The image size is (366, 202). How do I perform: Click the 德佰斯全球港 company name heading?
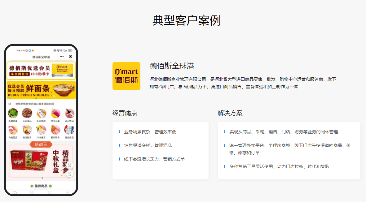pyautogui.click(x=172, y=66)
